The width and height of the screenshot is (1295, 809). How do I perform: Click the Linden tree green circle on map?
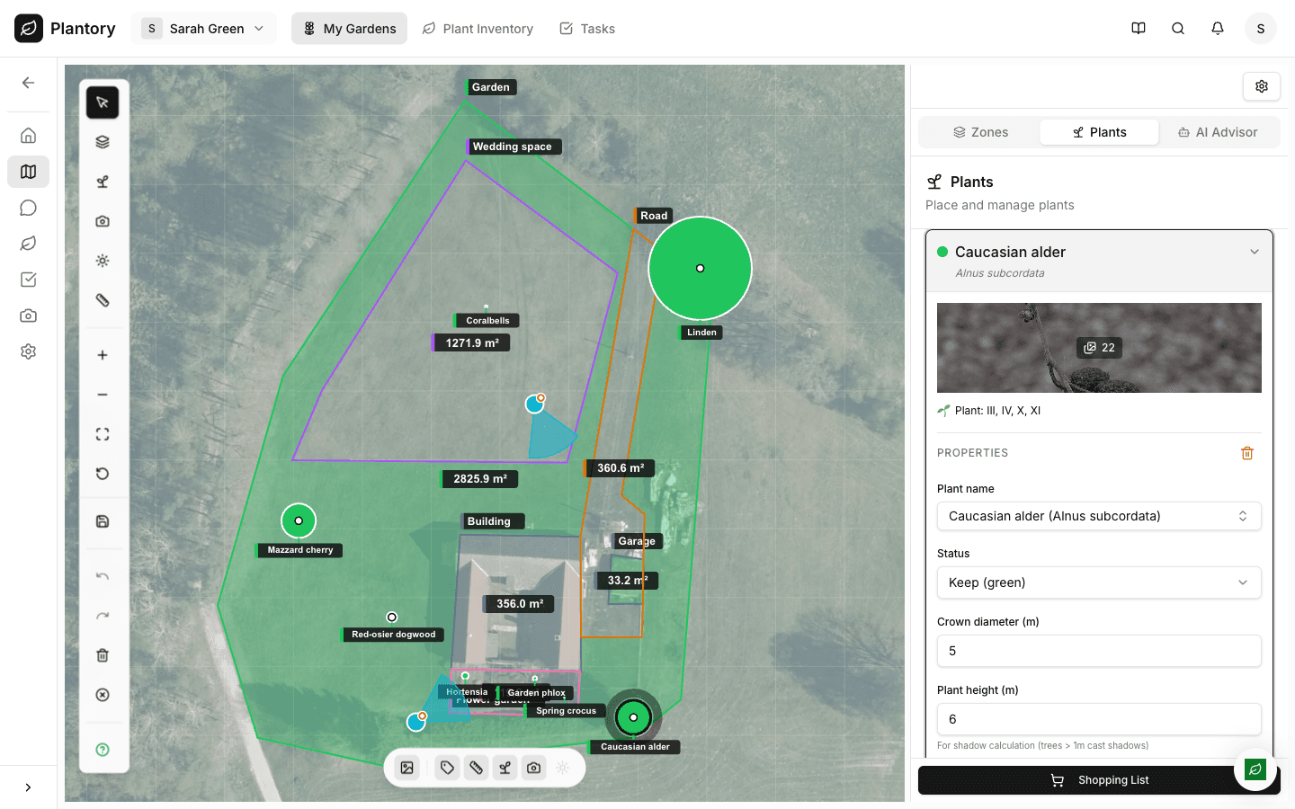click(700, 268)
